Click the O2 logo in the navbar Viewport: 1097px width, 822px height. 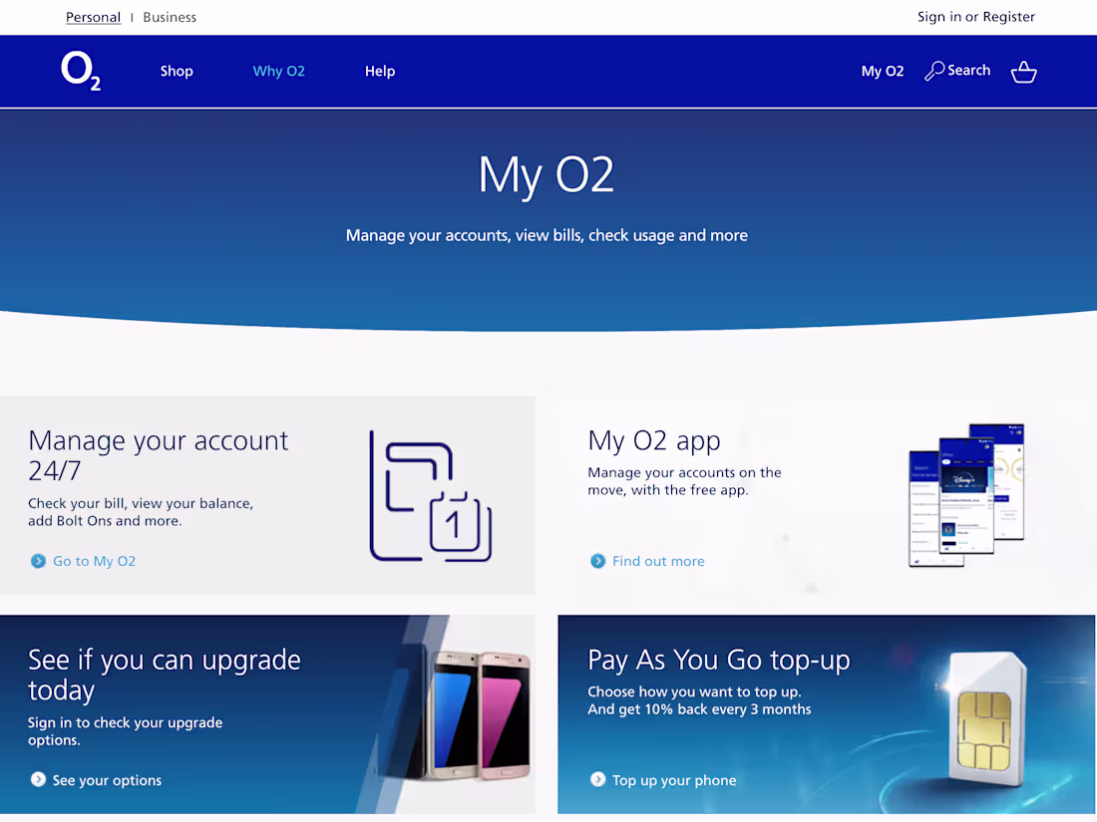click(x=80, y=71)
